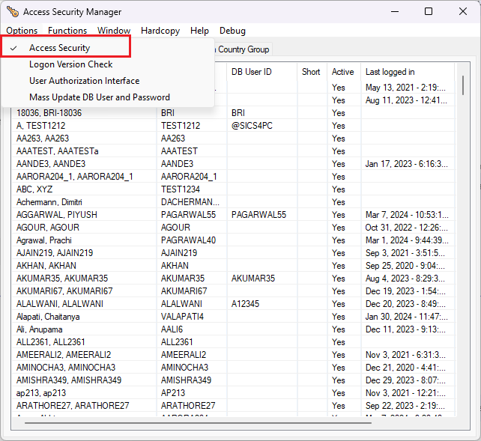This screenshot has height=441, width=481.
Task: Open the Hardcopy menu
Action: coord(160,31)
